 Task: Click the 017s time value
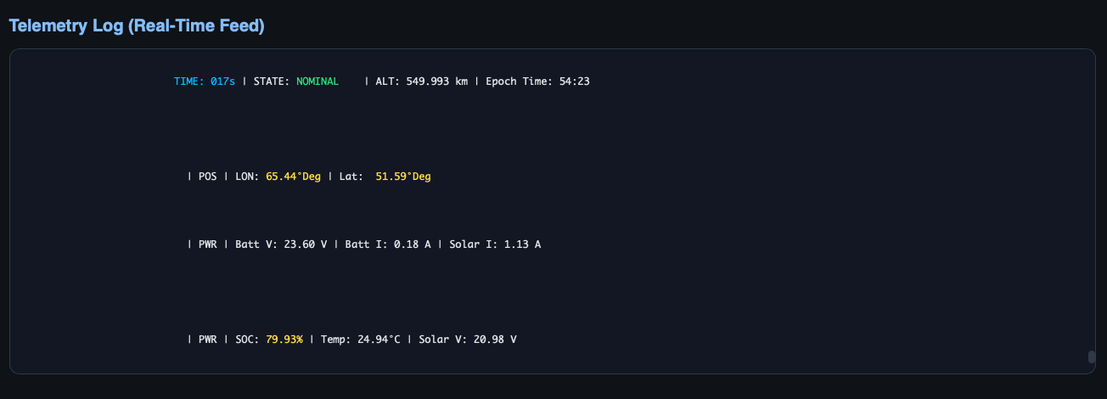(x=222, y=81)
